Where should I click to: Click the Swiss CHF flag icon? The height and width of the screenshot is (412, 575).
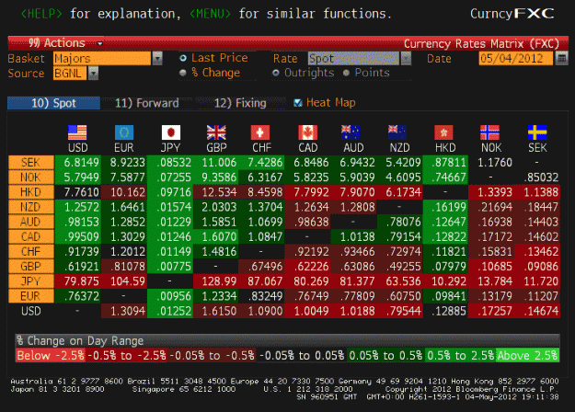pyautogui.click(x=260, y=132)
